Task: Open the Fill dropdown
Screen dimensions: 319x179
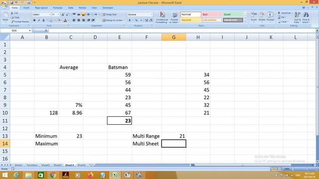Action: [x=282, y=17]
